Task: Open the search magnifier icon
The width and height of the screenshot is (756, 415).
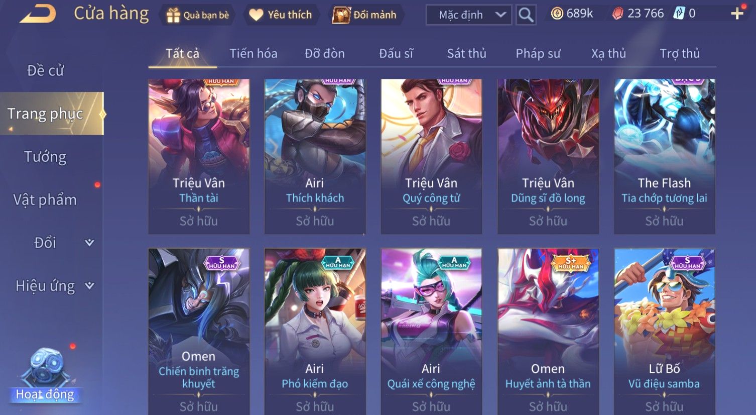Action: tap(526, 15)
